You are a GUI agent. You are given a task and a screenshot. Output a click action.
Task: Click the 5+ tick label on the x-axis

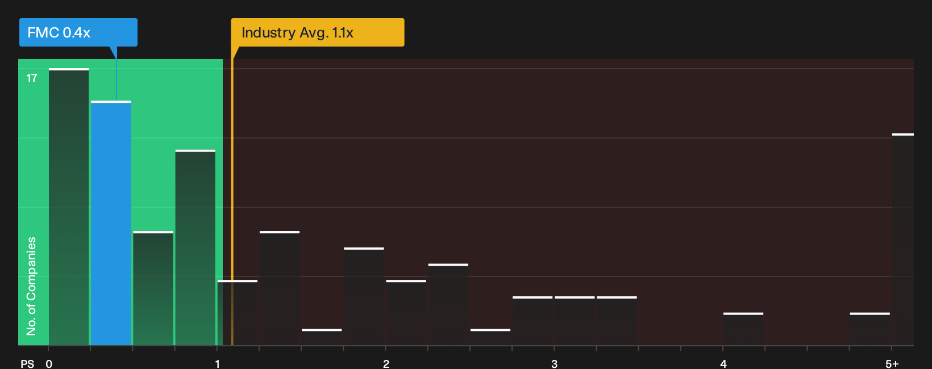tap(892, 364)
